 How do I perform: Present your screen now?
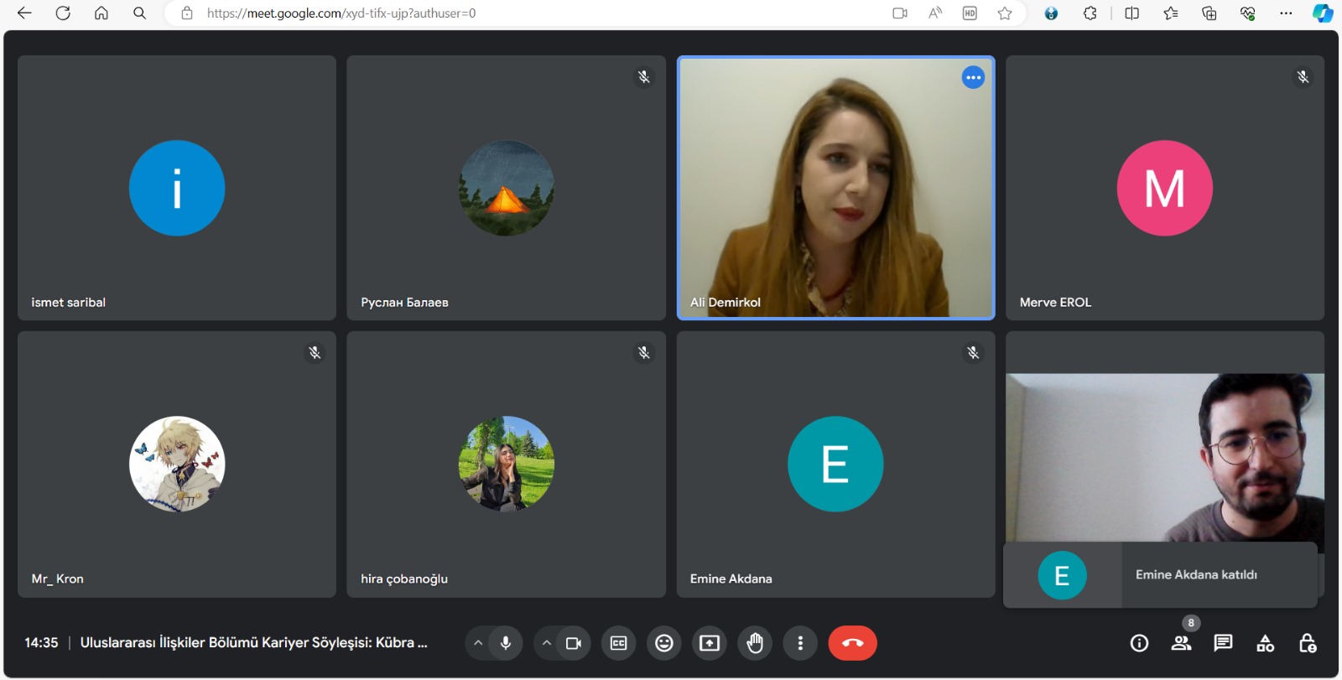coord(710,643)
